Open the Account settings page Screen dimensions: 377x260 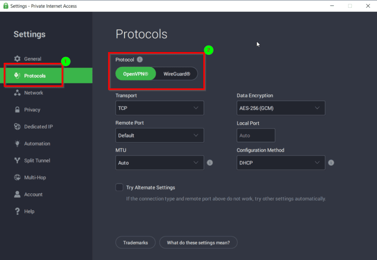[x=33, y=195]
